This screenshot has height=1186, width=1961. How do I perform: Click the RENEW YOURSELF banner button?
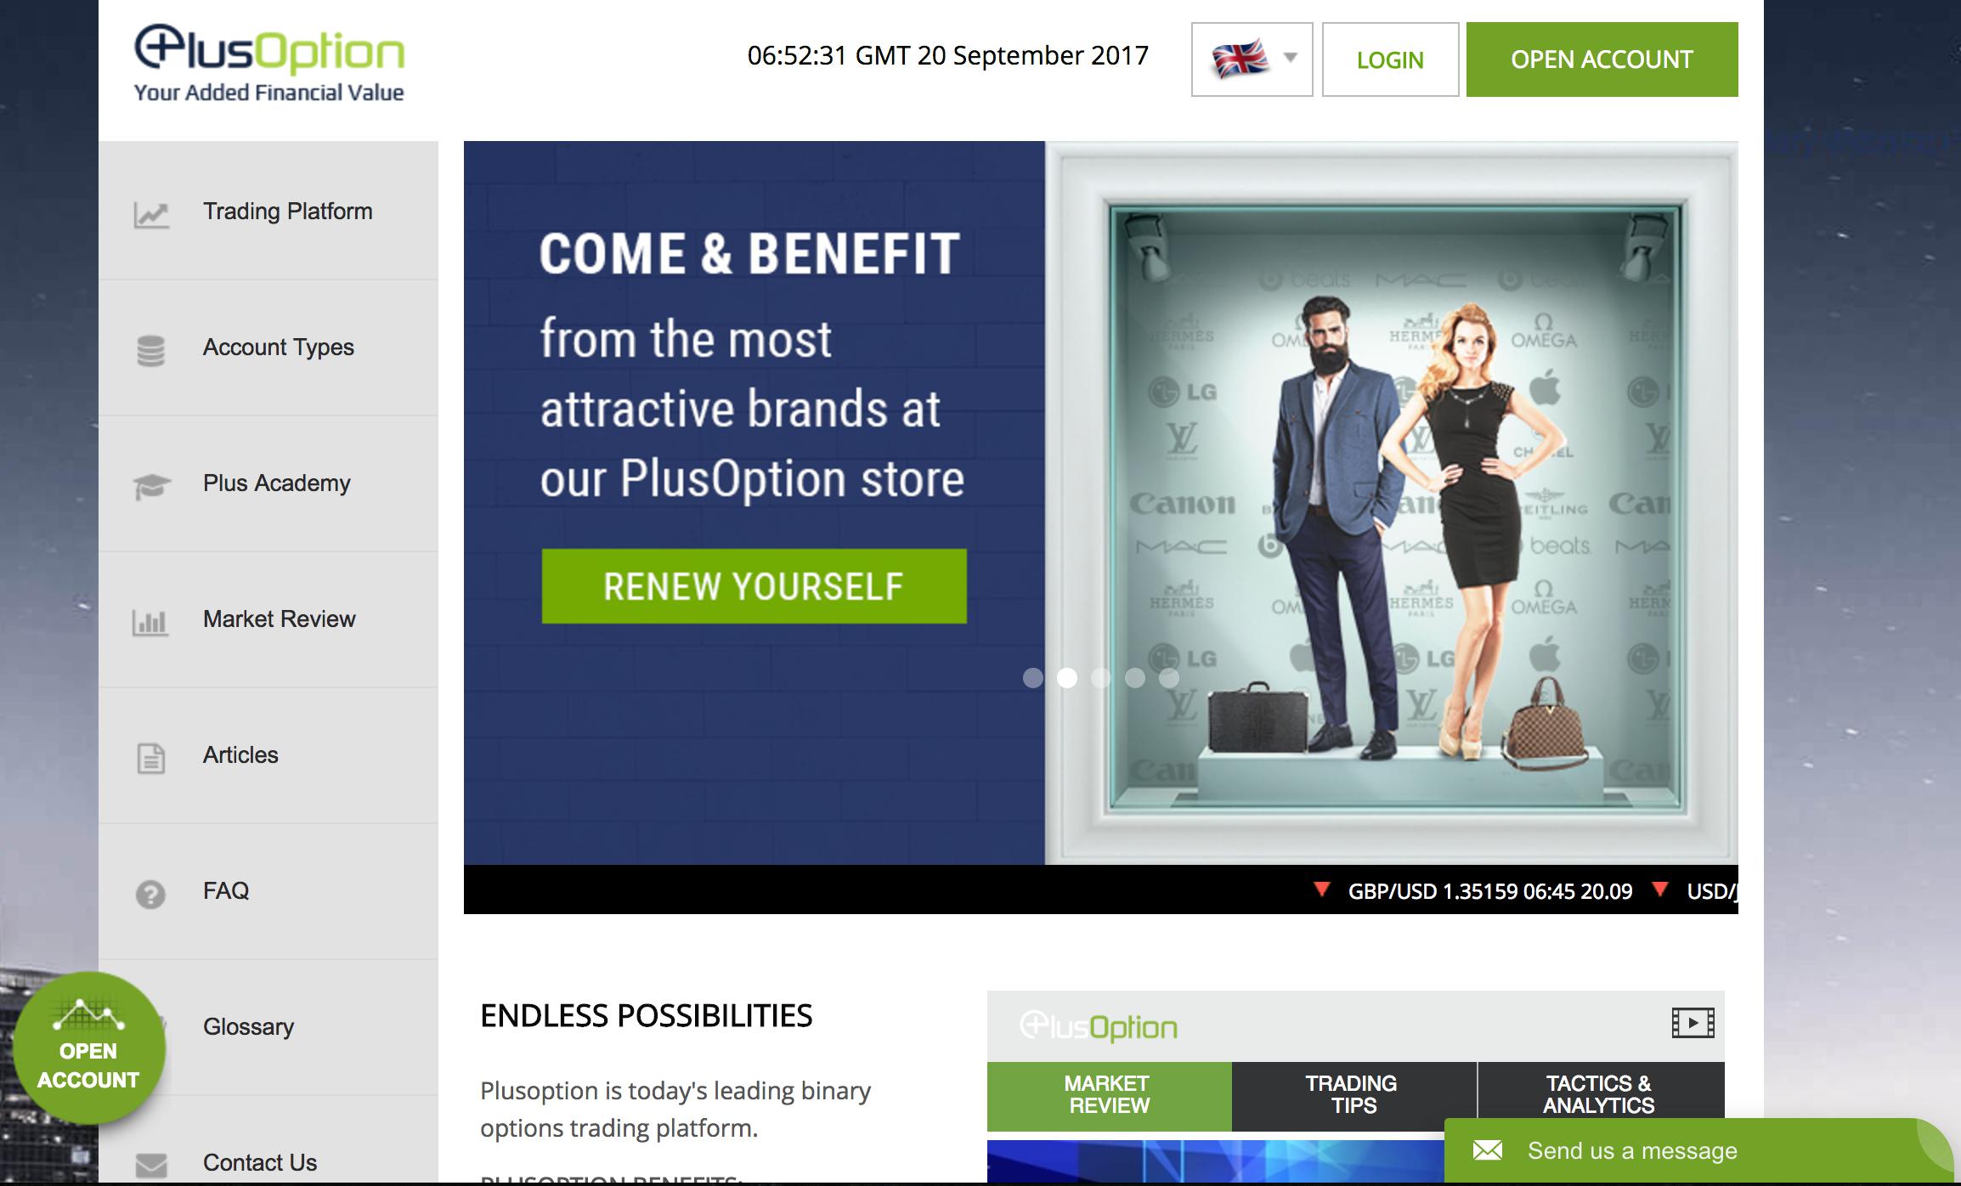click(x=754, y=586)
